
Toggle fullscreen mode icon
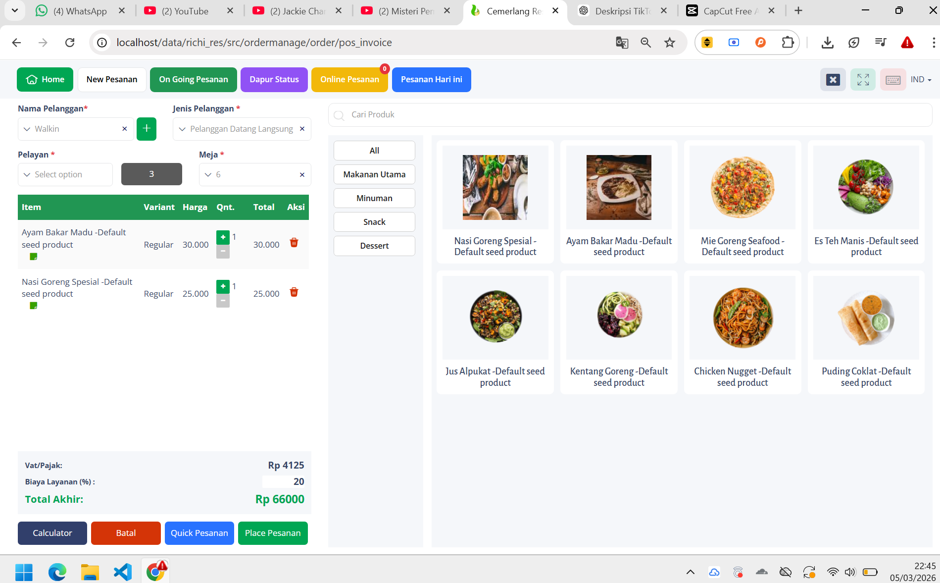coord(863,80)
